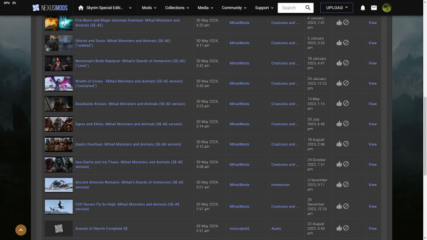
Task: Endorse the Deadlands Xivilais mod
Action: coord(339,103)
